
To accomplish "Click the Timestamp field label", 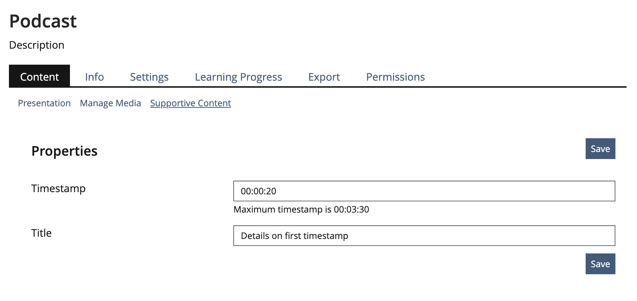I will click(58, 188).
